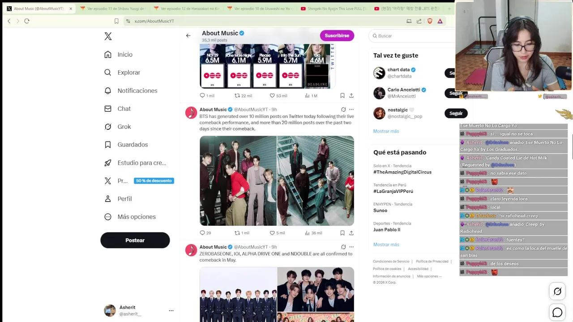The width and height of the screenshot is (573, 322).
Task: Open Perfil in the sidebar
Action: point(118,199)
